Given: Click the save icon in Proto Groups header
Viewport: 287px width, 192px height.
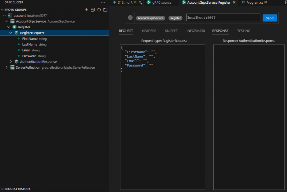Looking at the screenshot, I should coord(105,10).
